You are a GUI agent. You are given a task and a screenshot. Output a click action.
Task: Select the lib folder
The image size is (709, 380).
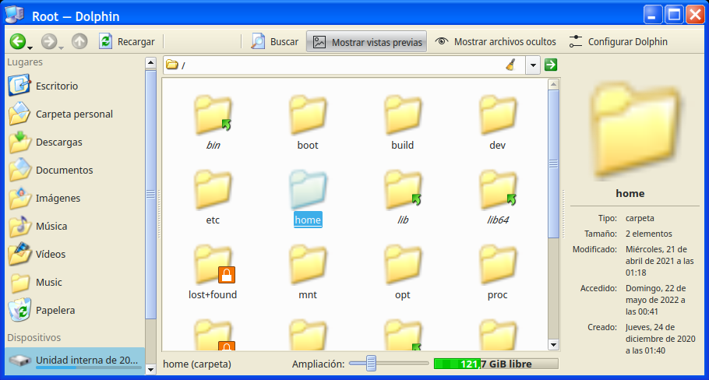point(403,198)
